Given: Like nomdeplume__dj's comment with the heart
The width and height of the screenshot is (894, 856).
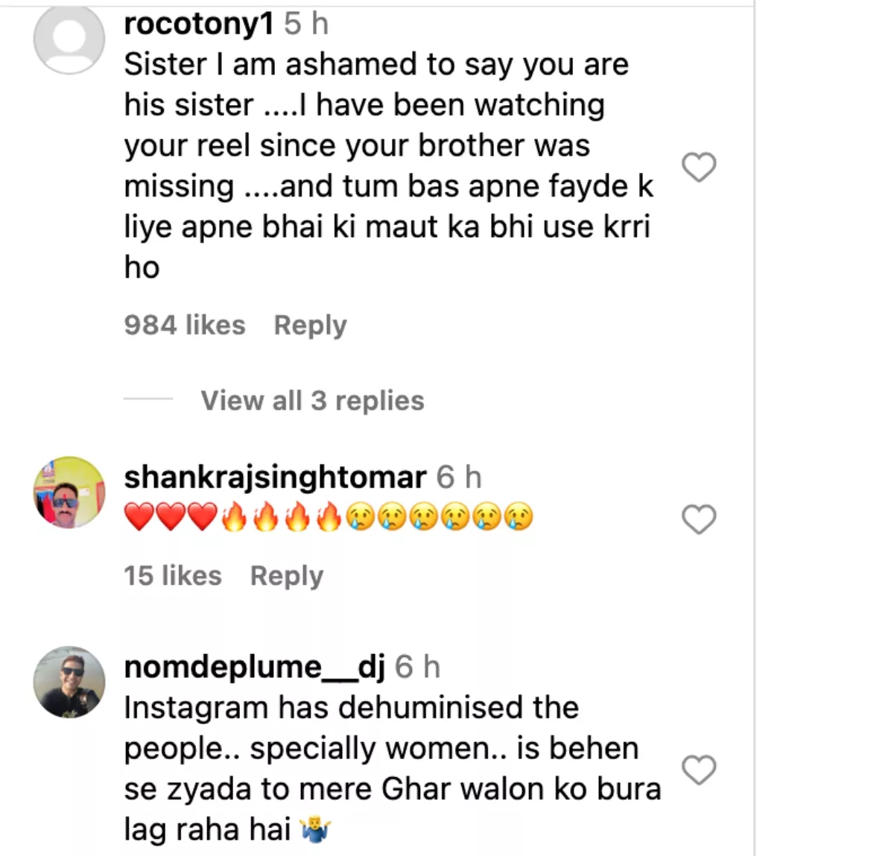Looking at the screenshot, I should [x=699, y=770].
